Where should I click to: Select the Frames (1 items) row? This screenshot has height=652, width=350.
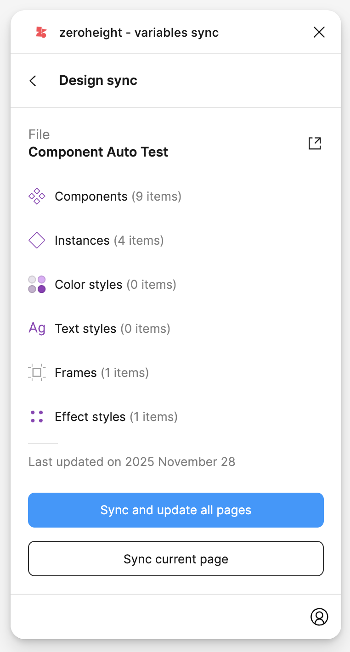click(x=102, y=373)
